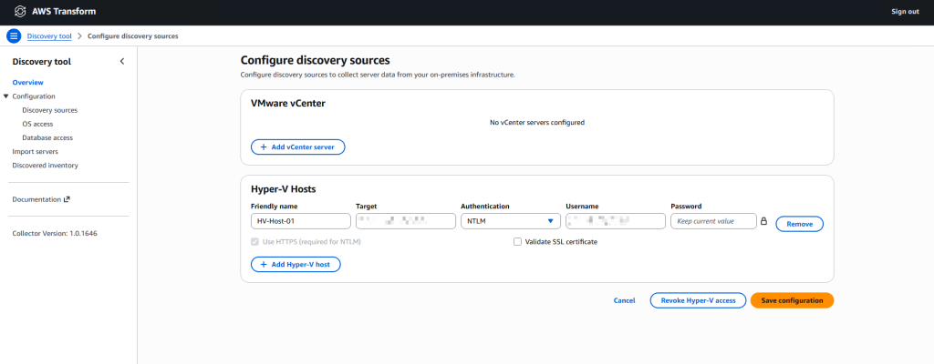Image resolution: width=934 pixels, height=364 pixels.
Task: Click No vCenter servers configured text
Action: pyautogui.click(x=536, y=123)
